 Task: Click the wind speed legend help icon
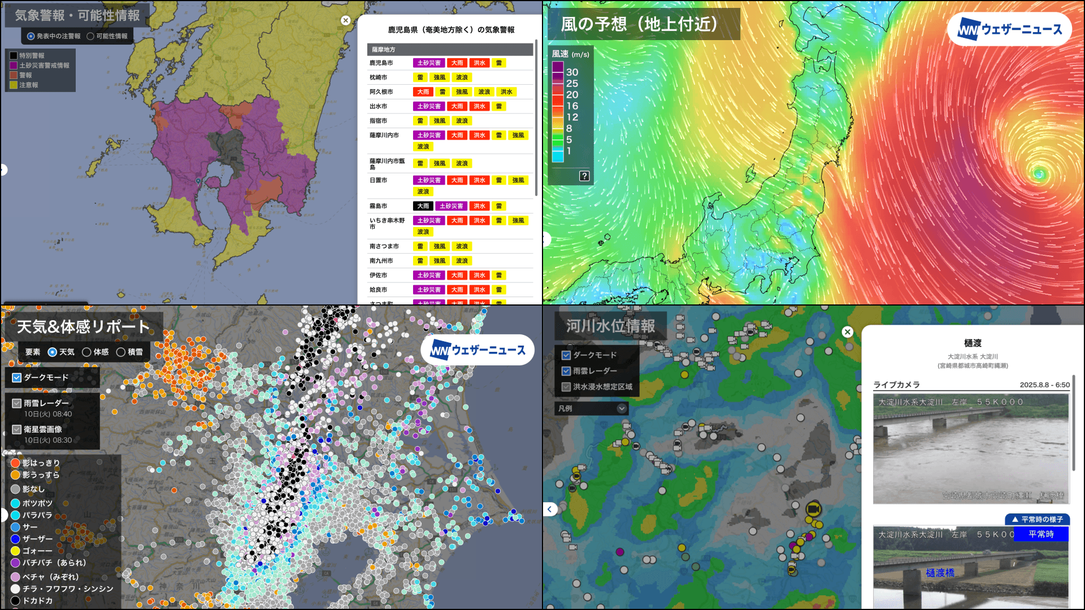click(584, 176)
